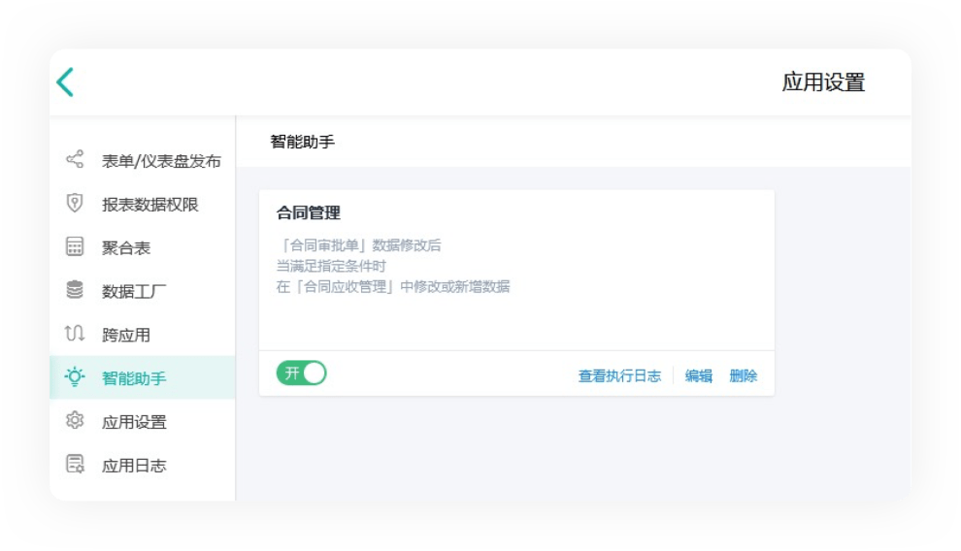Click the teal back arrow icon
The image size is (961, 551).
pos(65,82)
